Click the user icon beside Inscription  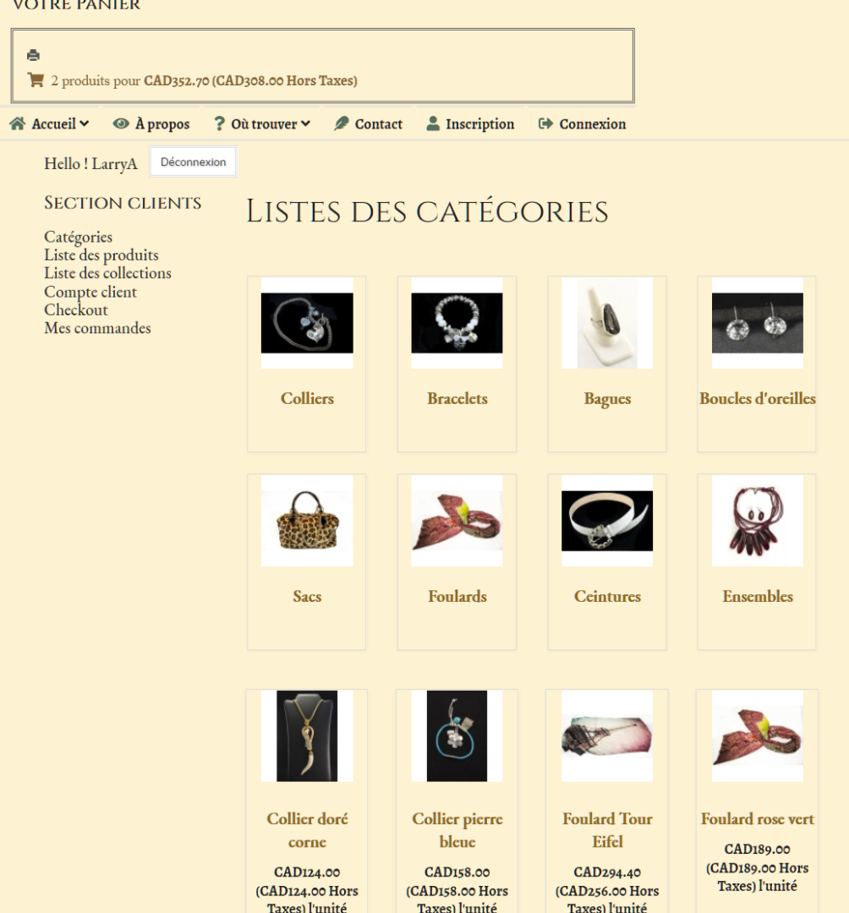[x=433, y=123]
